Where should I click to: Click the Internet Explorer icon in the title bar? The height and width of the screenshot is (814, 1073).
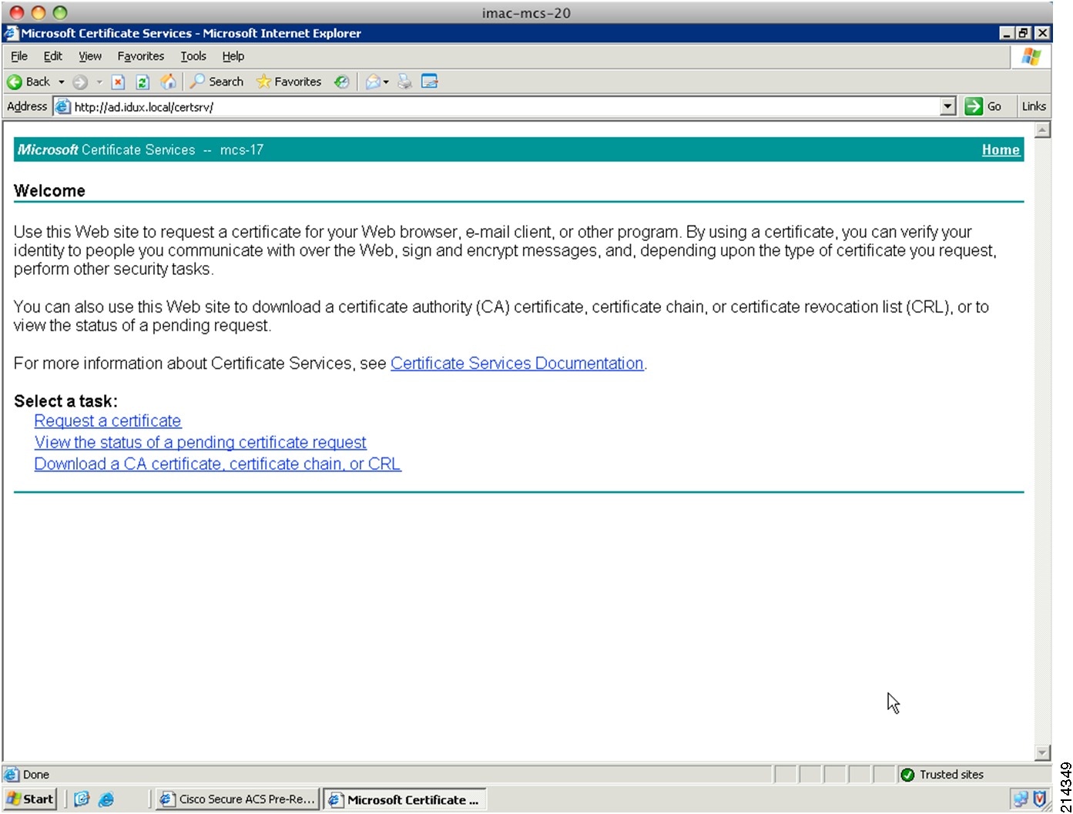pyautogui.click(x=11, y=33)
